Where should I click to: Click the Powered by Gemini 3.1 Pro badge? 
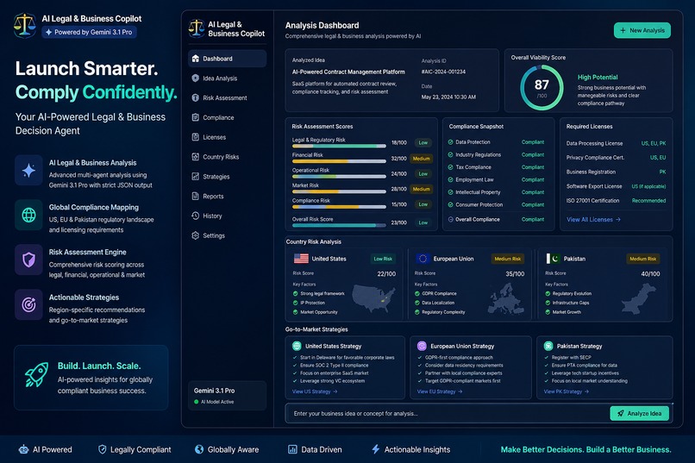pyautogui.click(x=89, y=33)
